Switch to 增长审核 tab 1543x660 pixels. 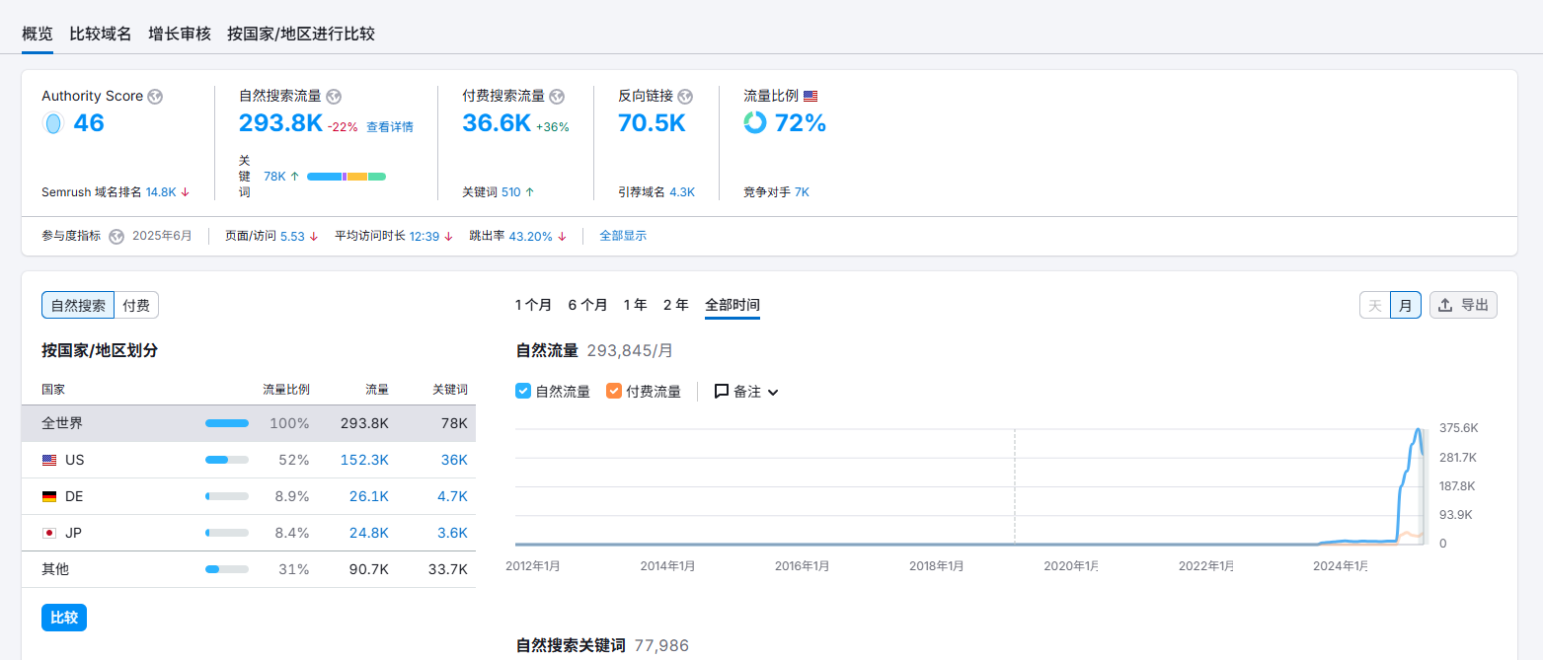pos(180,34)
